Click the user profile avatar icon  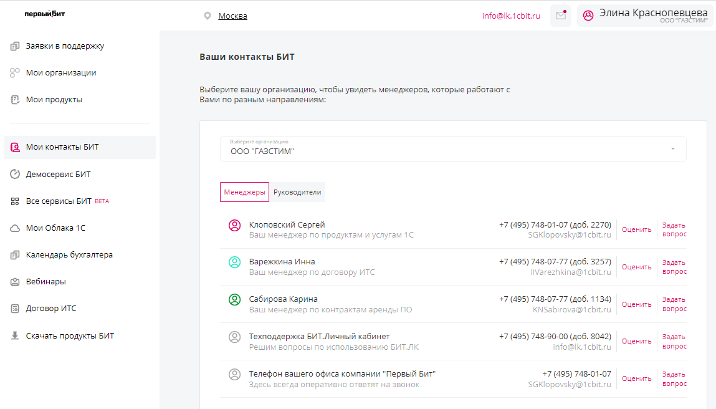pos(588,16)
